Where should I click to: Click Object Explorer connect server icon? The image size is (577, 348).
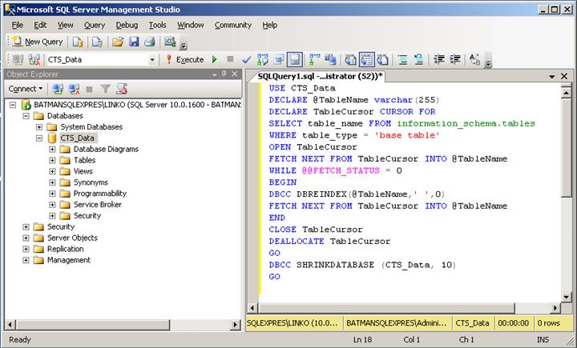point(58,89)
